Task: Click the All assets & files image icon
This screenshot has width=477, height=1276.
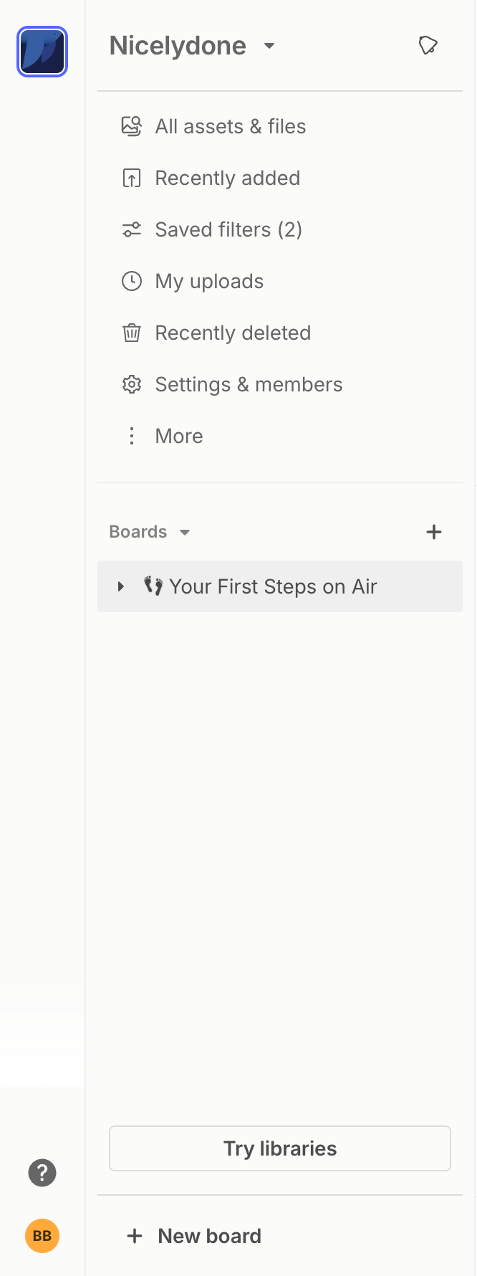Action: 132,125
